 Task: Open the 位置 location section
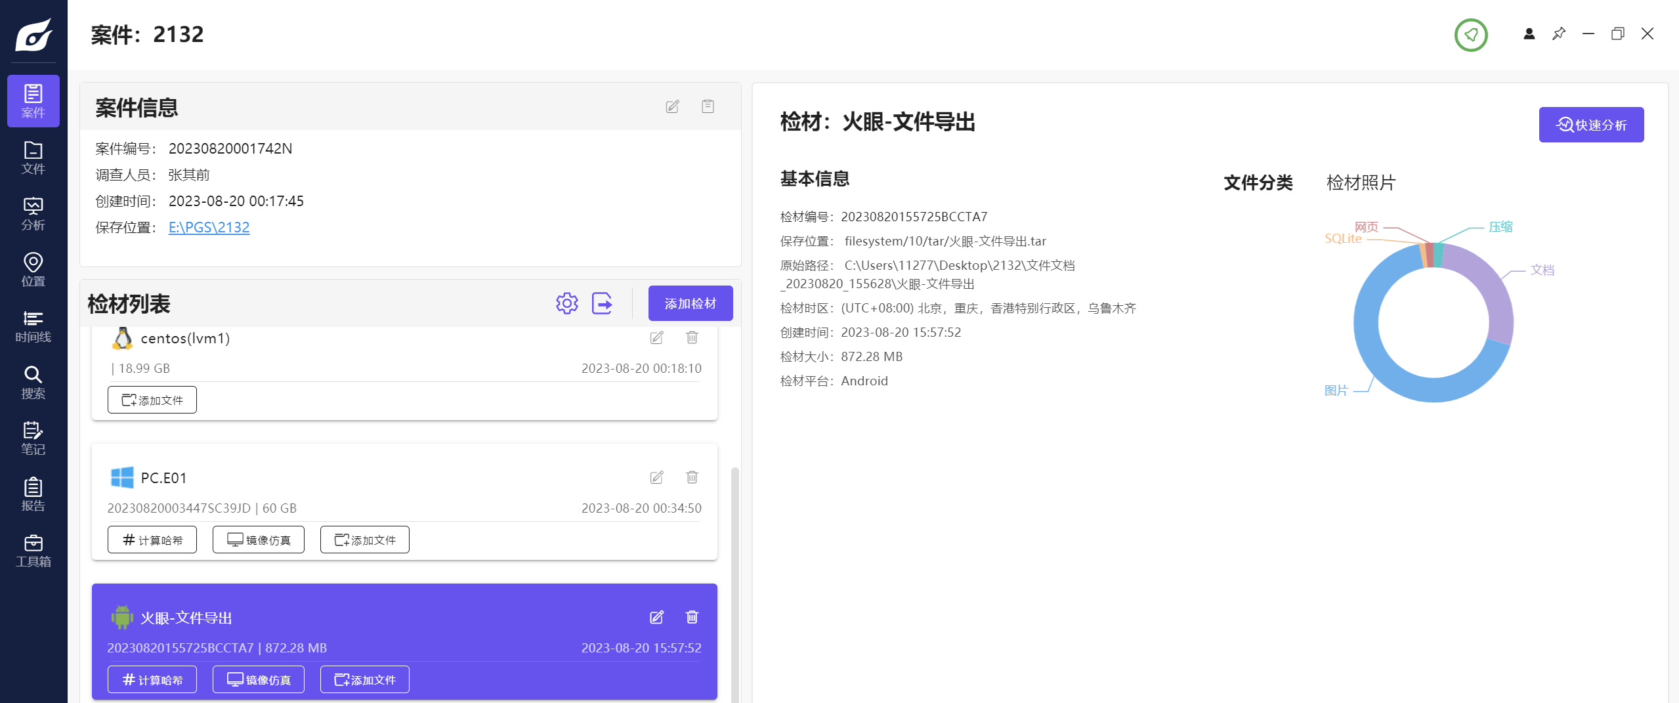pyautogui.click(x=33, y=270)
